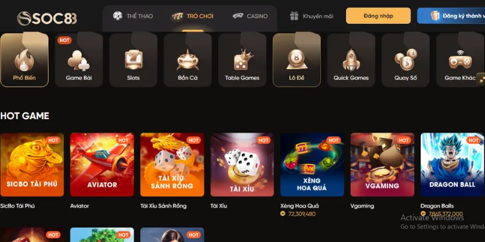Click the Đăng ký thành viên button
The width and height of the screenshot is (485, 242).
coord(451,16)
